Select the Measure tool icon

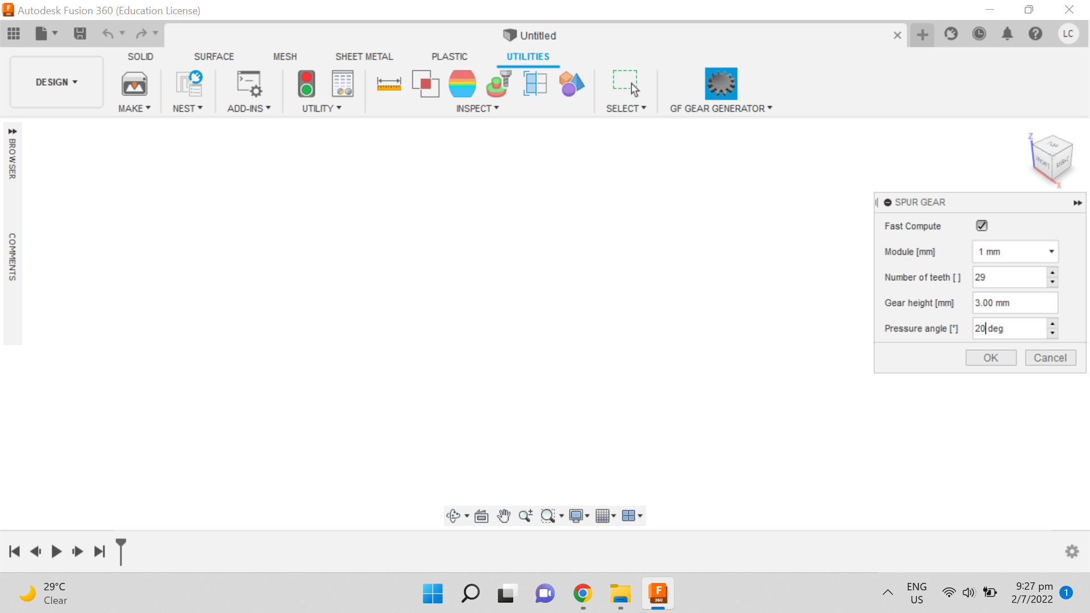click(x=389, y=84)
